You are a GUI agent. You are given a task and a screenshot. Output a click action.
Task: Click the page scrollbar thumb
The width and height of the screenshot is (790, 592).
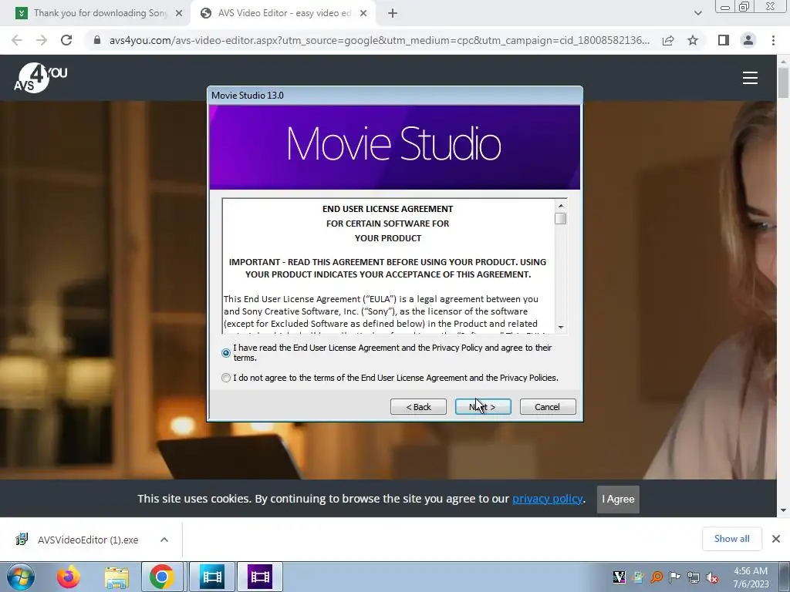coord(784,82)
